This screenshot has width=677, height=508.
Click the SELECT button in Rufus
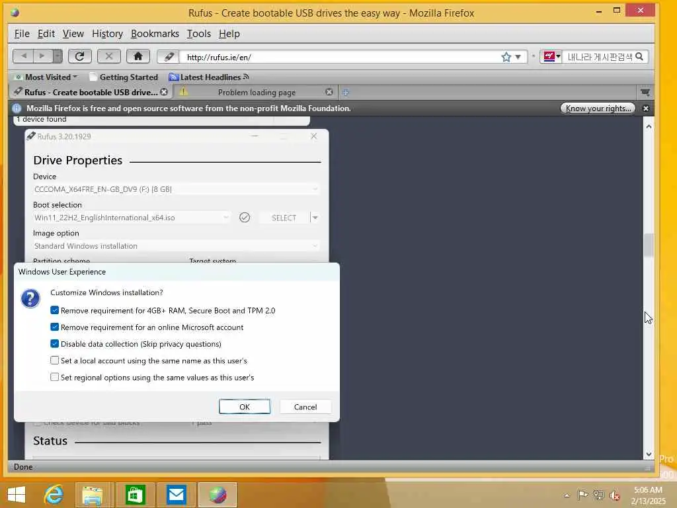click(284, 218)
